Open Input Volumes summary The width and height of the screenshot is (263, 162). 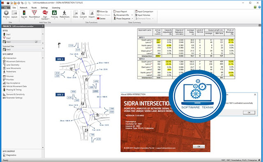tap(143, 15)
